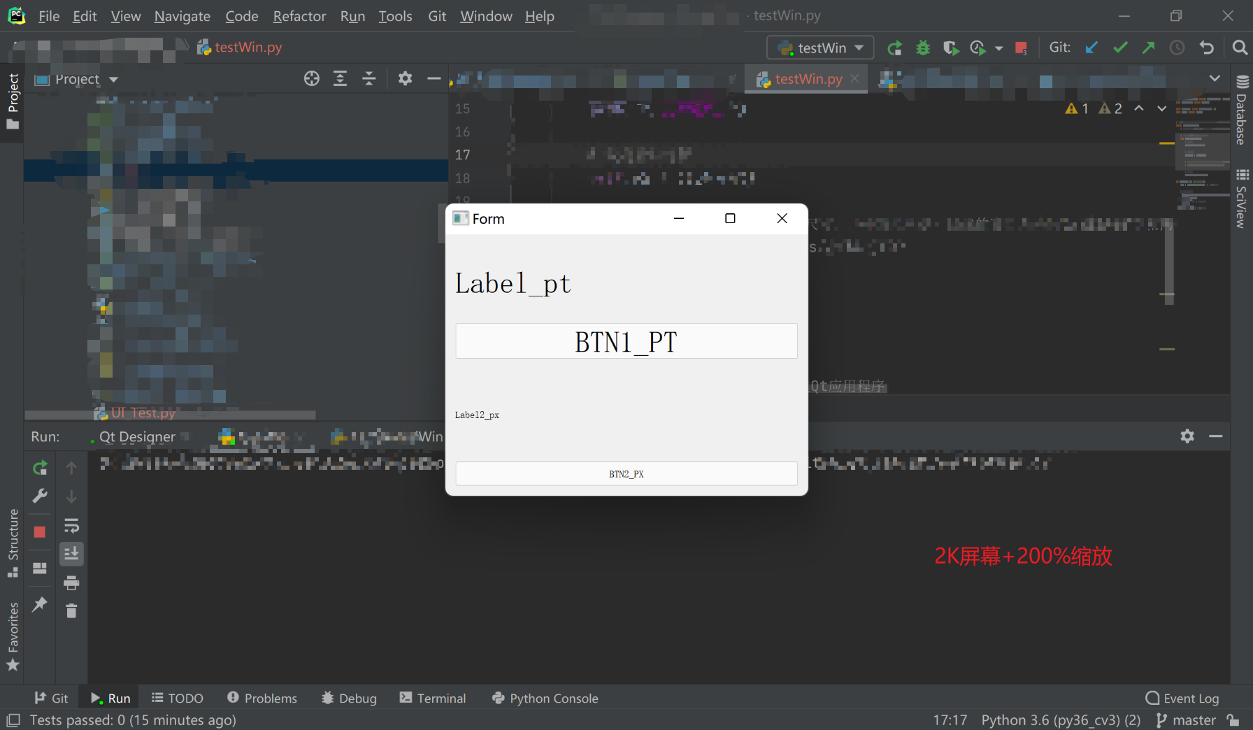1253x730 pixels.
Task: Click the BTN2_PX button
Action: coord(626,473)
